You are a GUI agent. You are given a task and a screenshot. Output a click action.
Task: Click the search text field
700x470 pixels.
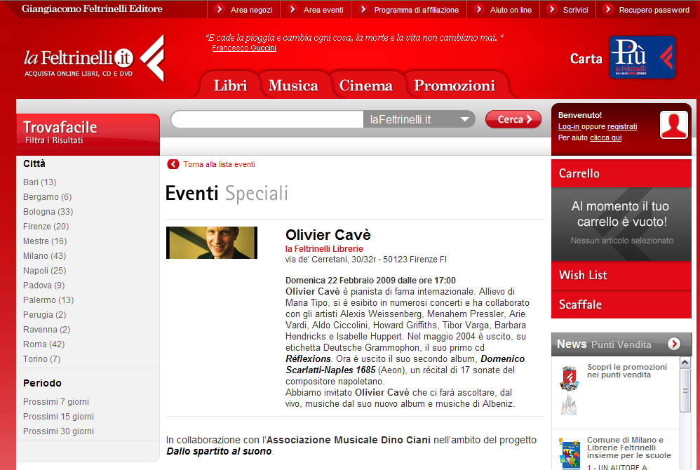pyautogui.click(x=268, y=119)
